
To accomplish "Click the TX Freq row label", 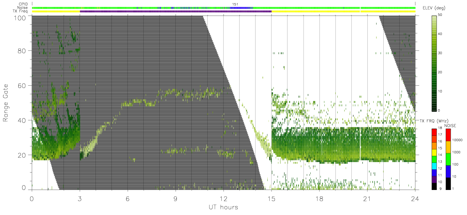I will coord(20,11).
